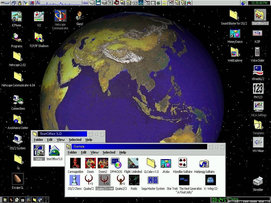Open View menu in StarOffice 5.0 window

click(x=61, y=140)
